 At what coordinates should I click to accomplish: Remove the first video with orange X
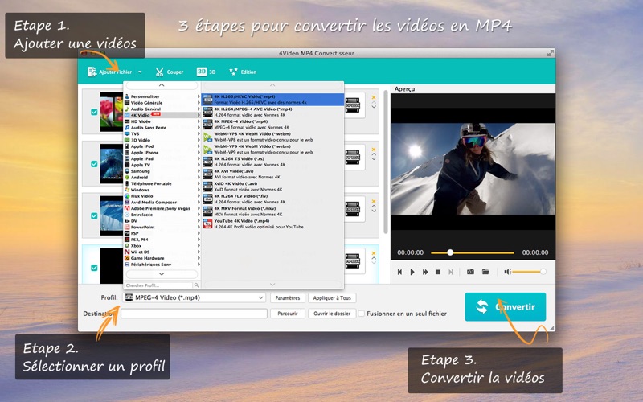tap(374, 97)
